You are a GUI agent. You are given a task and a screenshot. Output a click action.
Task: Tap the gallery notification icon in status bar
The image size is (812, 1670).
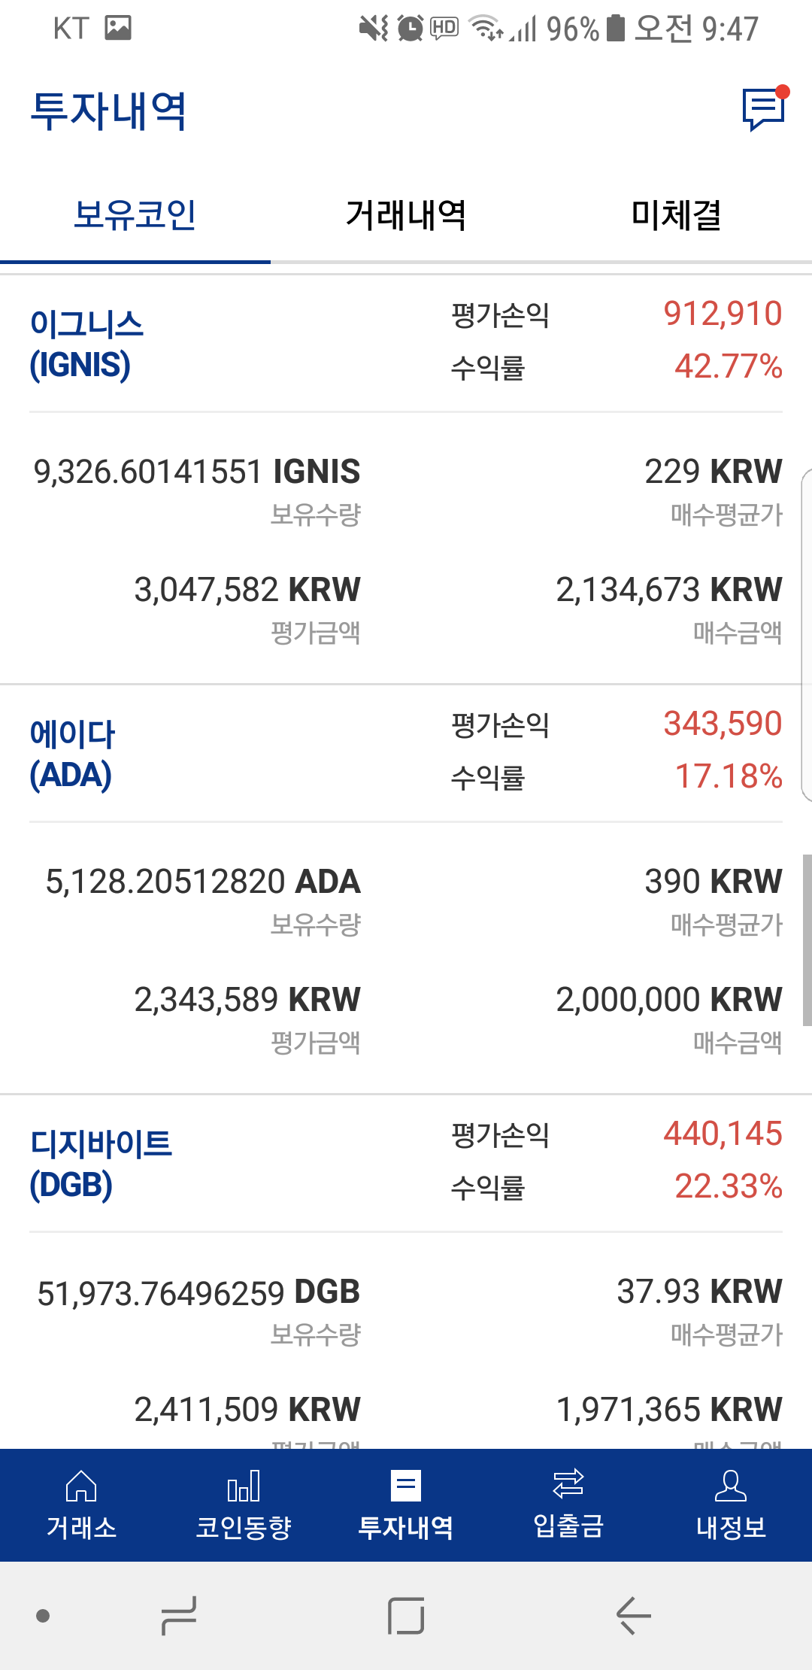tap(118, 29)
